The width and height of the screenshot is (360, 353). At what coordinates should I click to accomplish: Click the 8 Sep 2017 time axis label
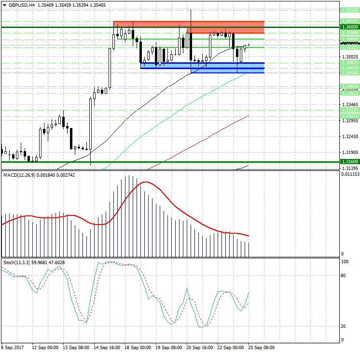point(14,347)
